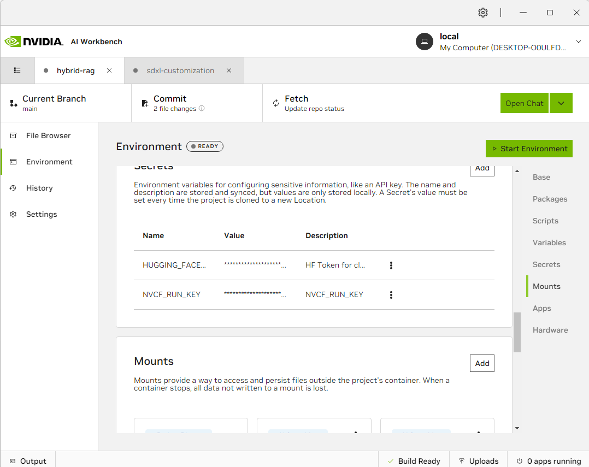589x467 pixels.
Task: Close the sdxl-customization project tab
Action: [229, 70]
